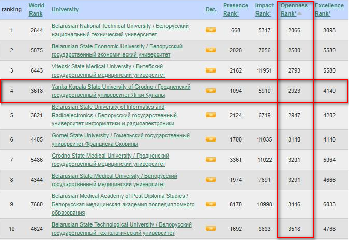The height and width of the screenshot is (240, 349).
Task: Open details icon for Belarusian Medical Academy row
Action: point(210,204)
